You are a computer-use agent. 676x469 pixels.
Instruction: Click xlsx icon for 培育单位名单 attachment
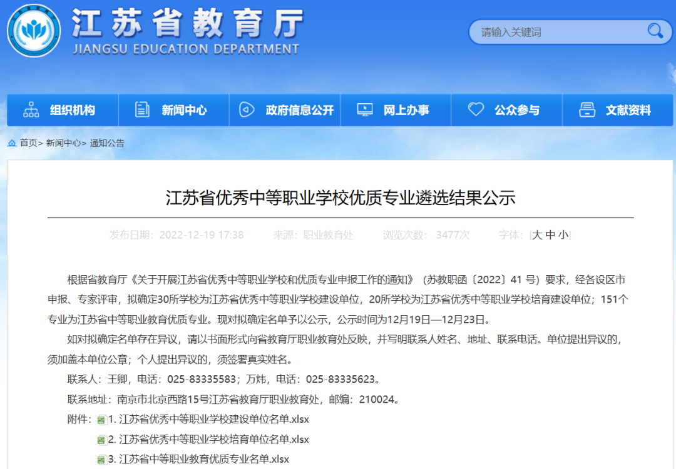point(102,440)
